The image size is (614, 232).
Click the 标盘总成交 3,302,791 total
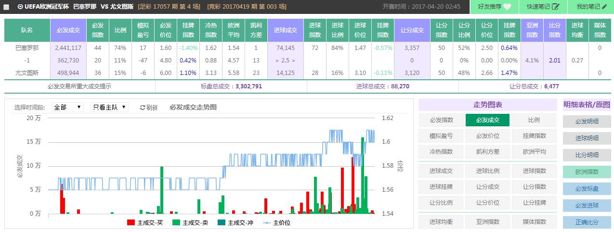(x=232, y=86)
